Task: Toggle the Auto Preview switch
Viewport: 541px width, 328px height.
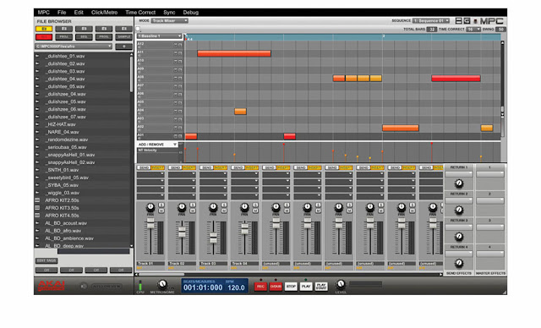Action: 107,287
